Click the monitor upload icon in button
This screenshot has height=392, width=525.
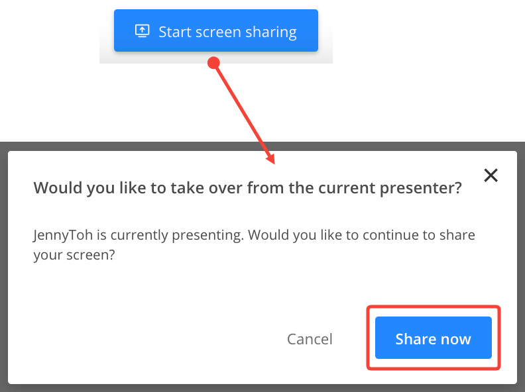point(143,30)
